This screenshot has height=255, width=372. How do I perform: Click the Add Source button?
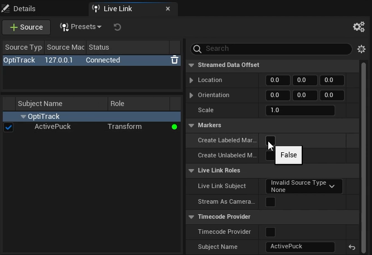(26, 27)
